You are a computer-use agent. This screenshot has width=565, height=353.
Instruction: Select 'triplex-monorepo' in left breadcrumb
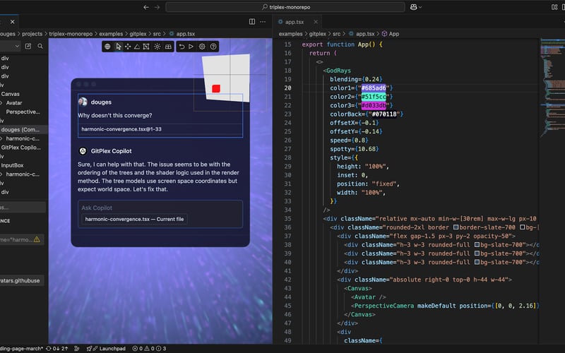71,34
